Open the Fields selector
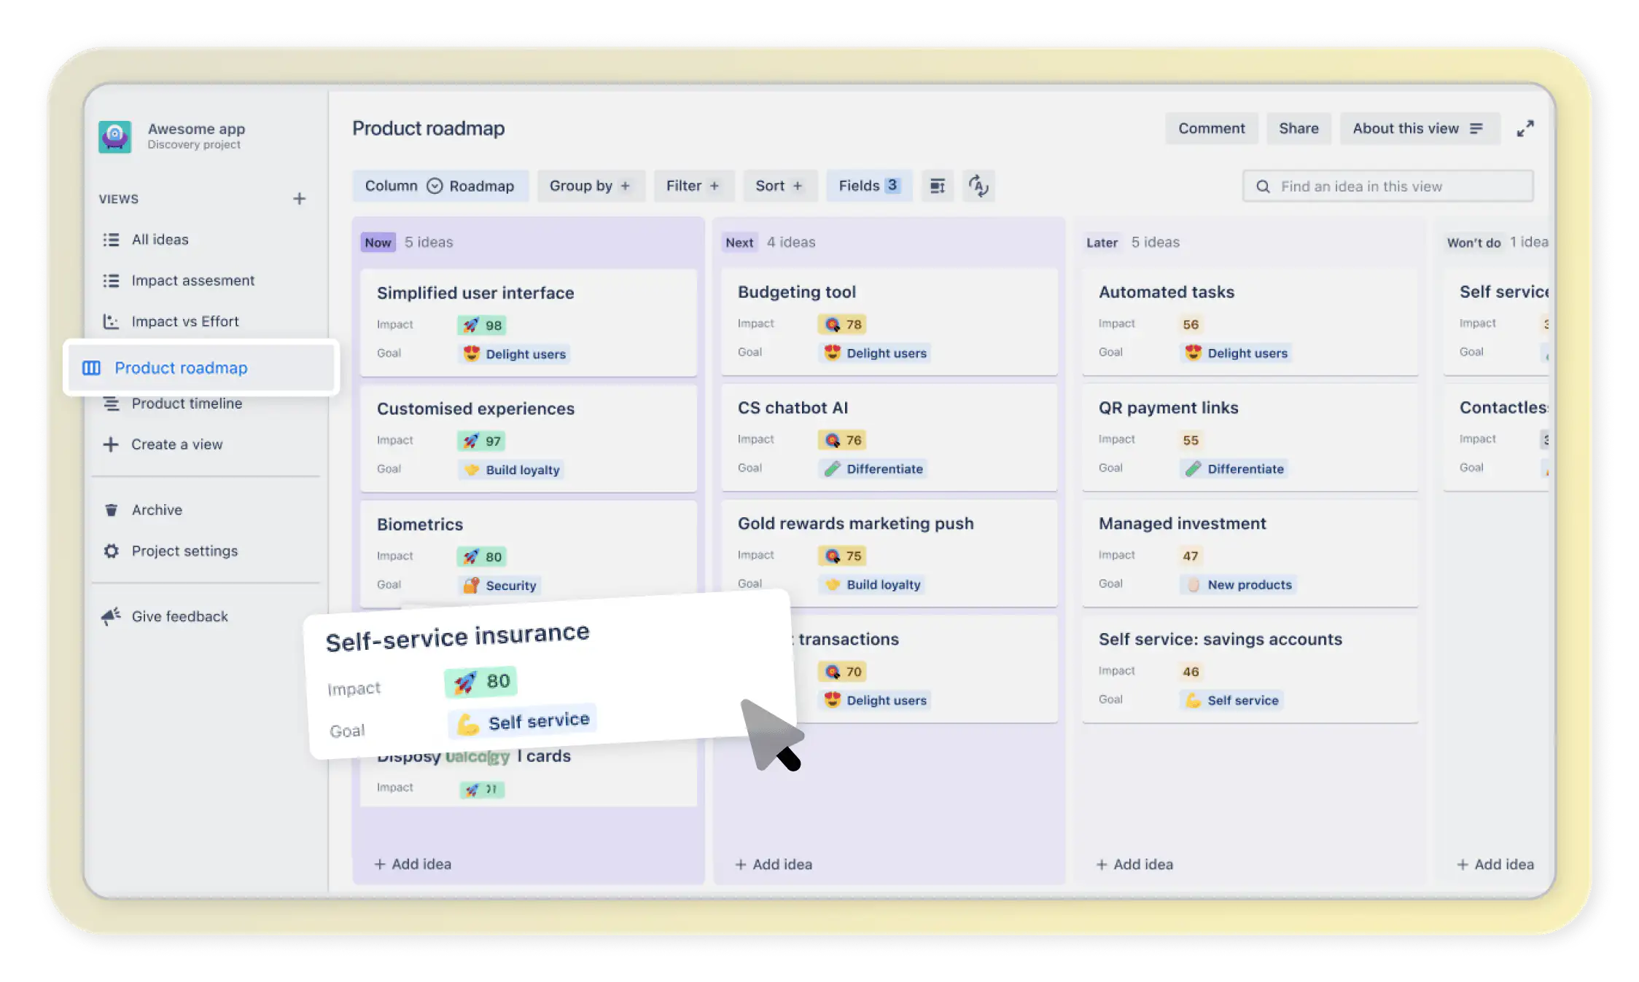1639x982 pixels. [869, 186]
